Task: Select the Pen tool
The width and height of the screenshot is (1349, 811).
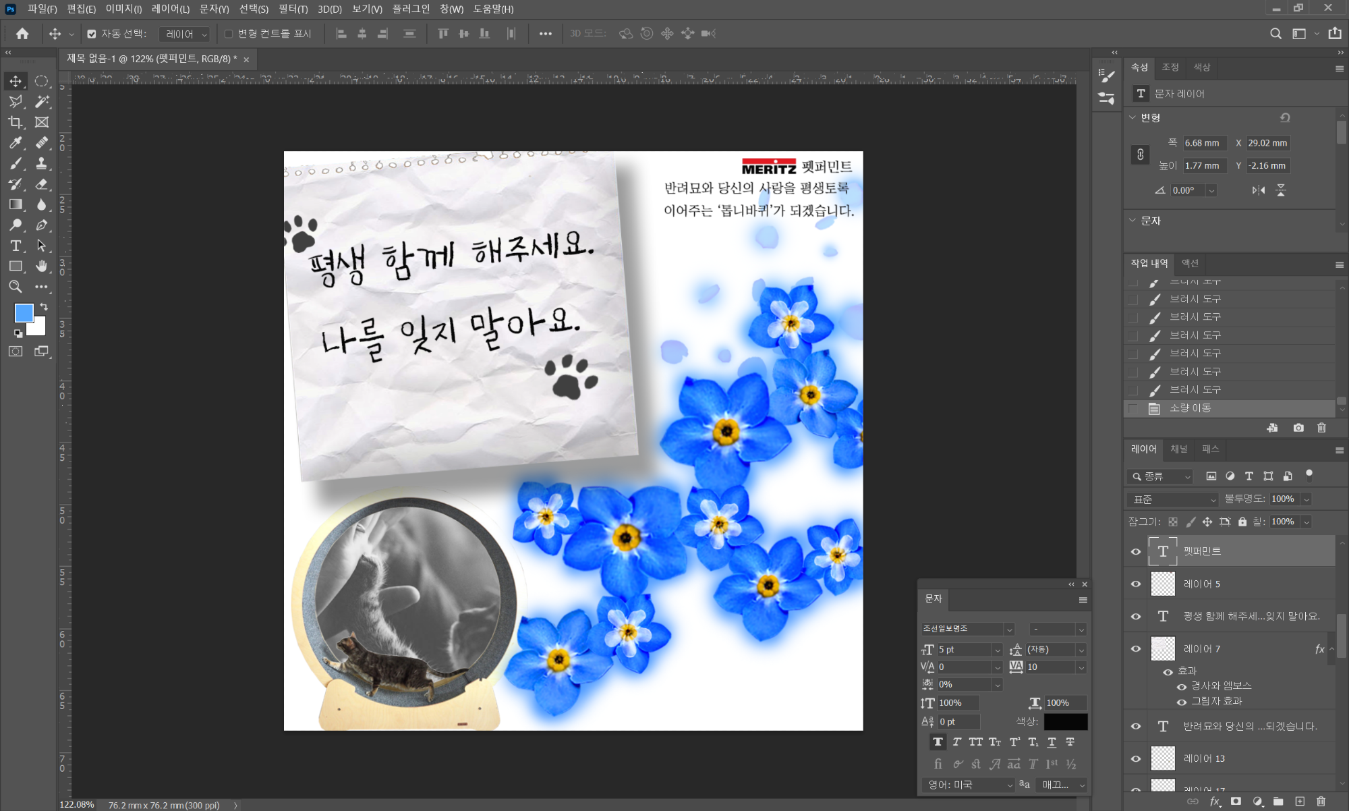Action: 42,225
